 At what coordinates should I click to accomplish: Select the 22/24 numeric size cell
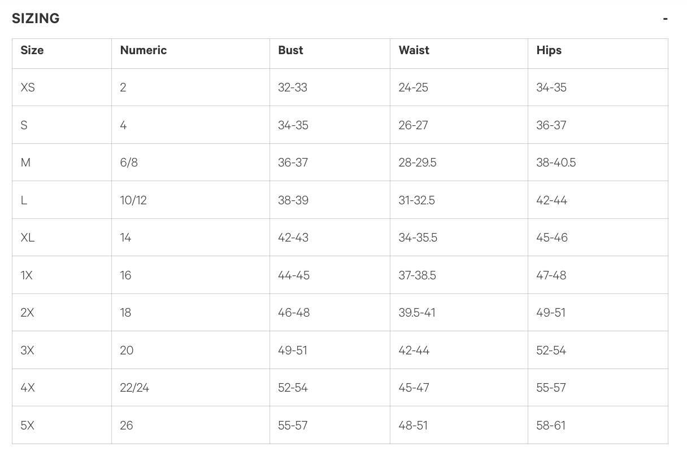[x=134, y=388]
